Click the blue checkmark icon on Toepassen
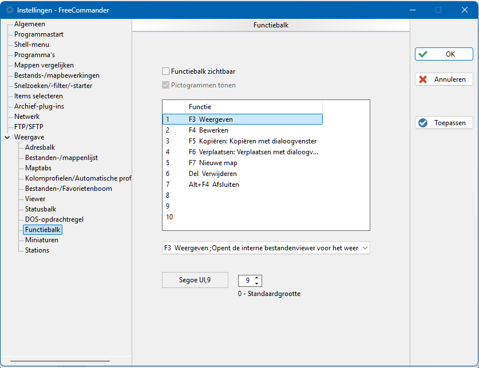The height and width of the screenshot is (368, 479). [423, 123]
